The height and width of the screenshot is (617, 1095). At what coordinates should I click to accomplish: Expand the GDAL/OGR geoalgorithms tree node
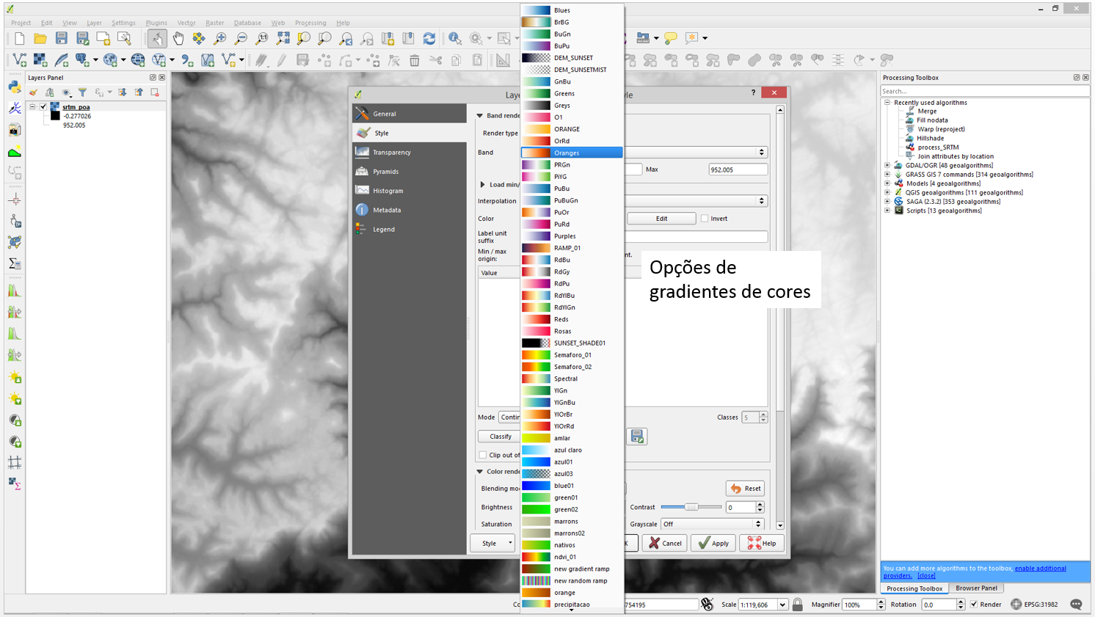pos(887,166)
